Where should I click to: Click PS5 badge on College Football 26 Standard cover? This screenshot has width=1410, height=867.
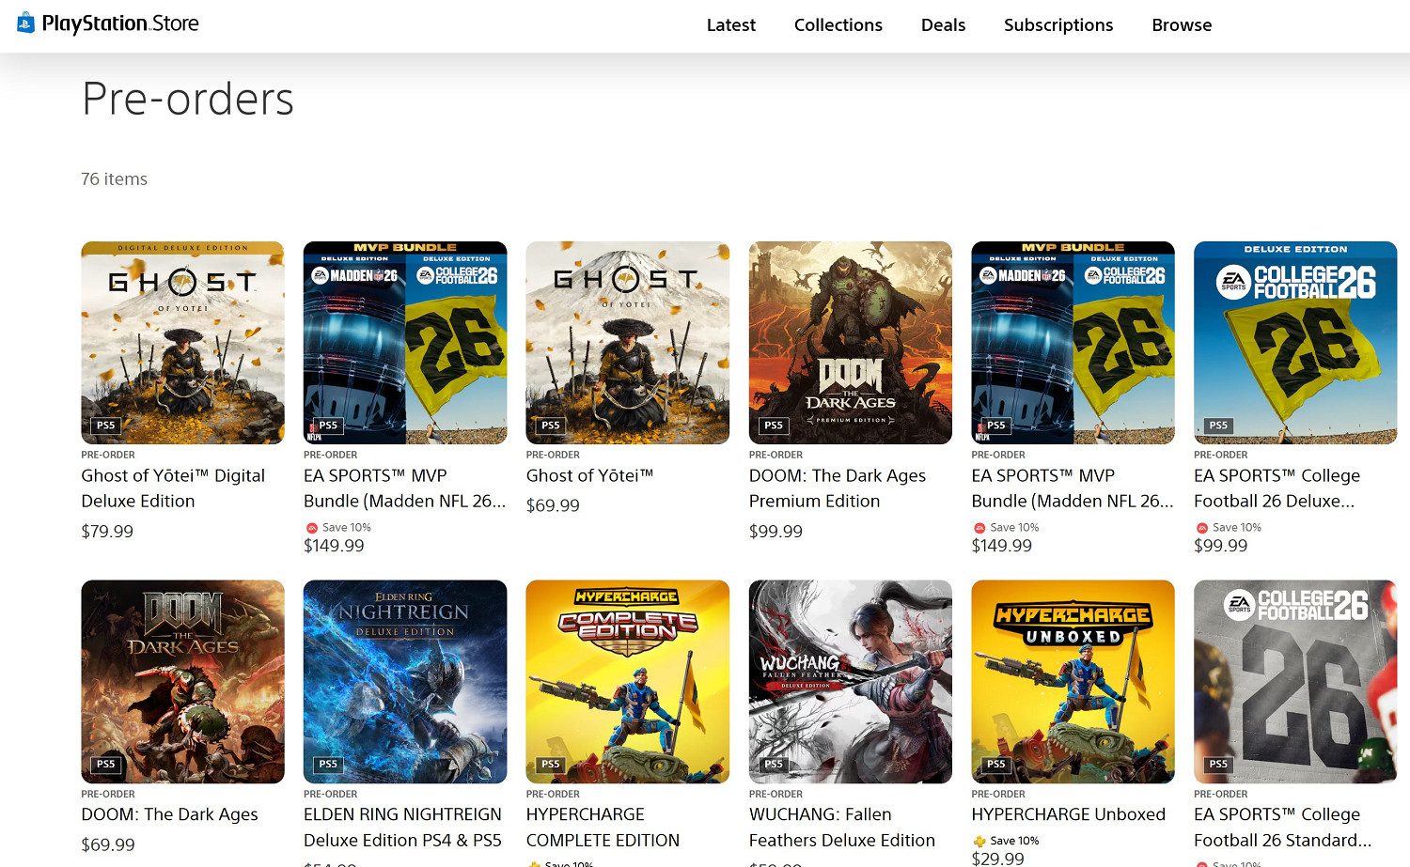[x=1218, y=764]
